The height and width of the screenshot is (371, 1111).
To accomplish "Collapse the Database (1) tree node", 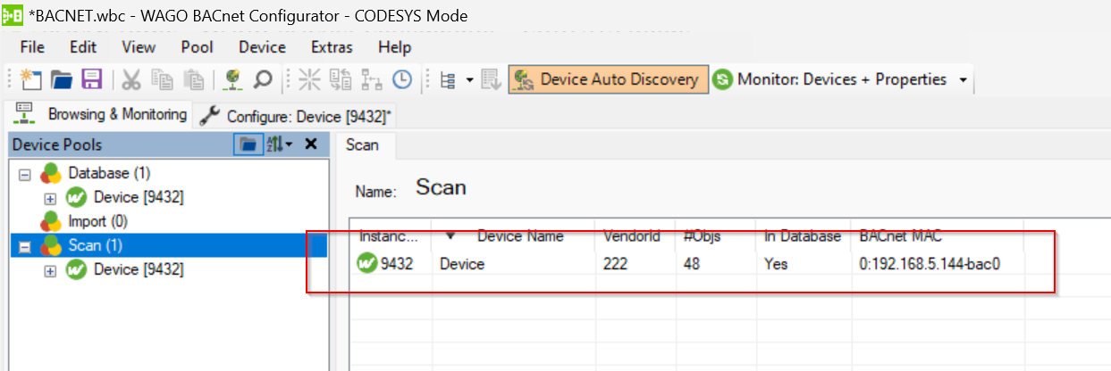I will tap(24, 174).
